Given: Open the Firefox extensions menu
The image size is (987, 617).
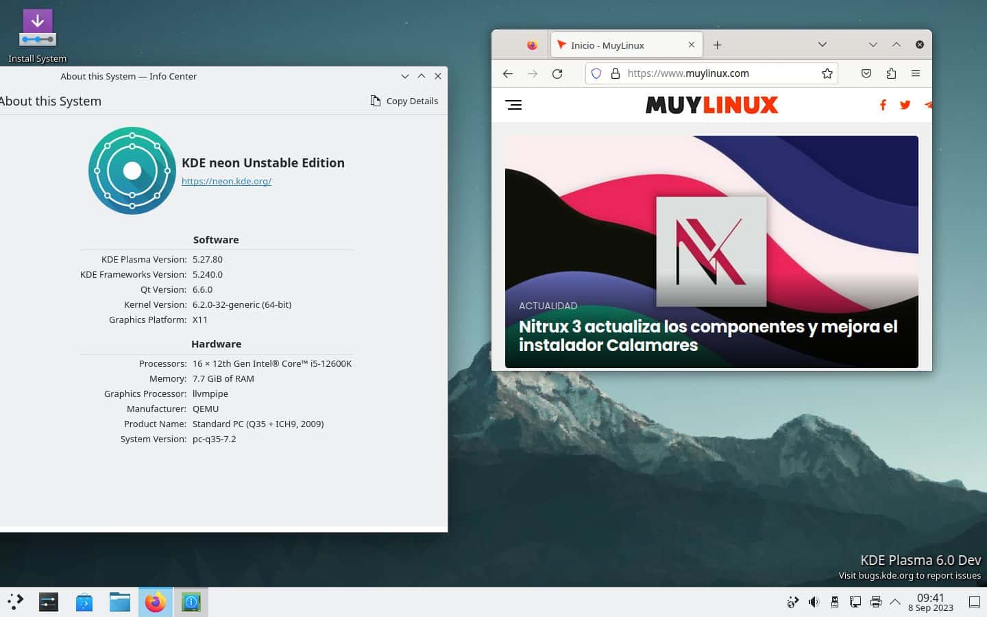Looking at the screenshot, I should coord(891,73).
